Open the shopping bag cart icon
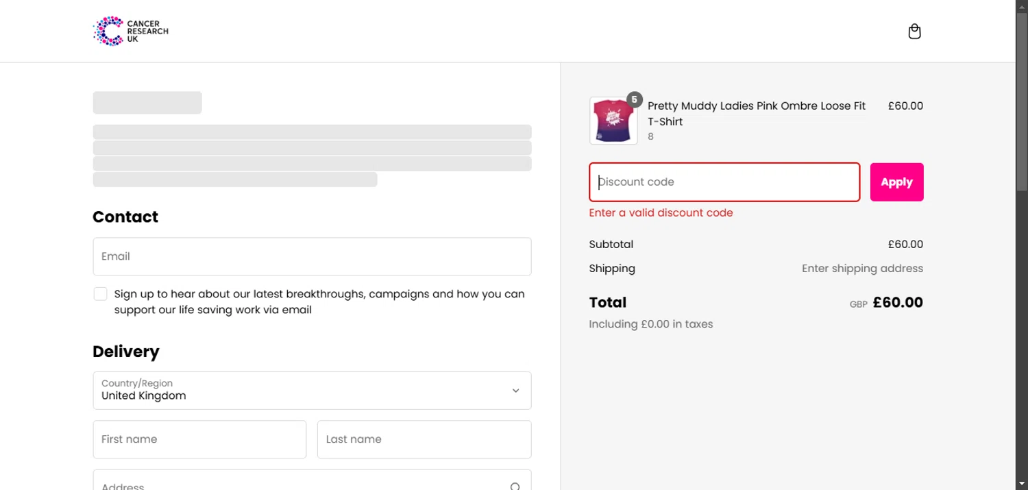Image resolution: width=1028 pixels, height=490 pixels. pyautogui.click(x=914, y=32)
